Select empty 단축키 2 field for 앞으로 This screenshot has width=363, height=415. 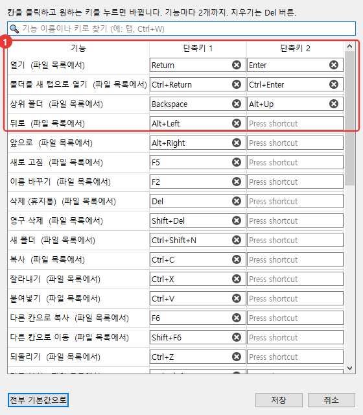(x=295, y=143)
